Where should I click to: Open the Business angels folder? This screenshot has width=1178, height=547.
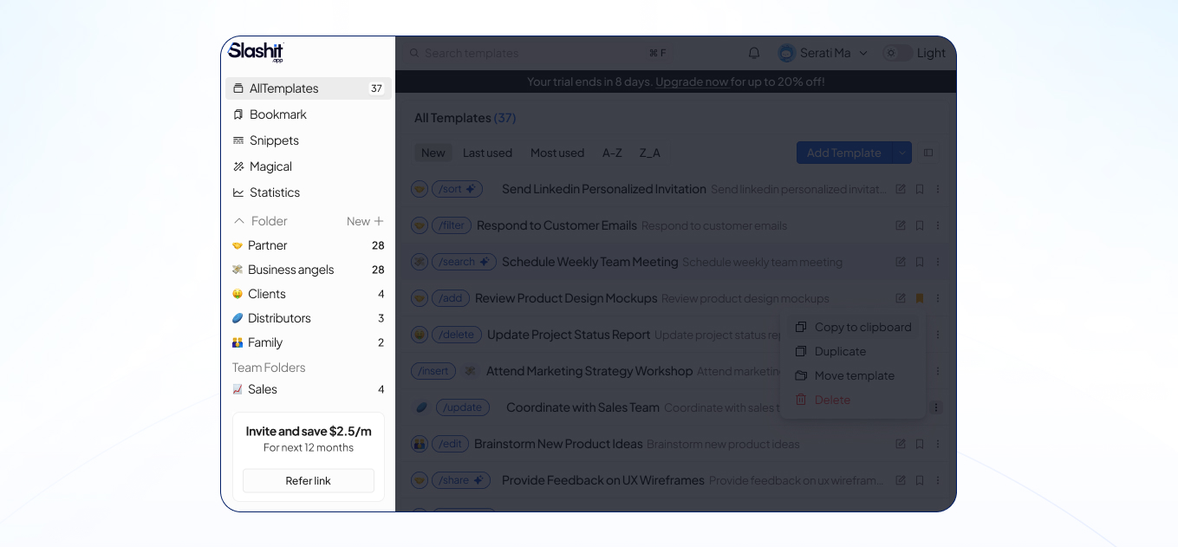309,270
